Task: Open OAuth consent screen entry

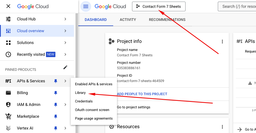Action: (x=94, y=110)
